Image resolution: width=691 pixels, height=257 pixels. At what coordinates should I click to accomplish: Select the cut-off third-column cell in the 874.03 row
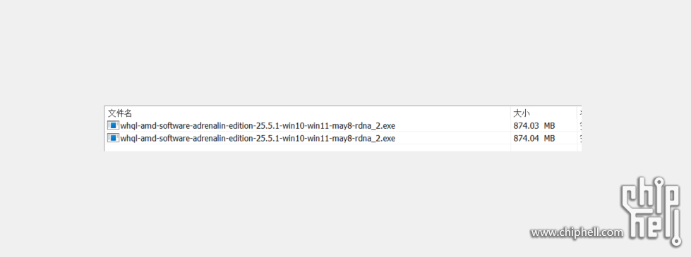[x=580, y=125]
